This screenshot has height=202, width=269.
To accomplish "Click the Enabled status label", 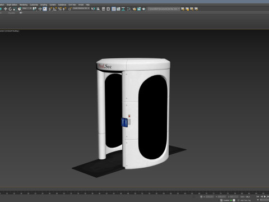I will [226, 200].
